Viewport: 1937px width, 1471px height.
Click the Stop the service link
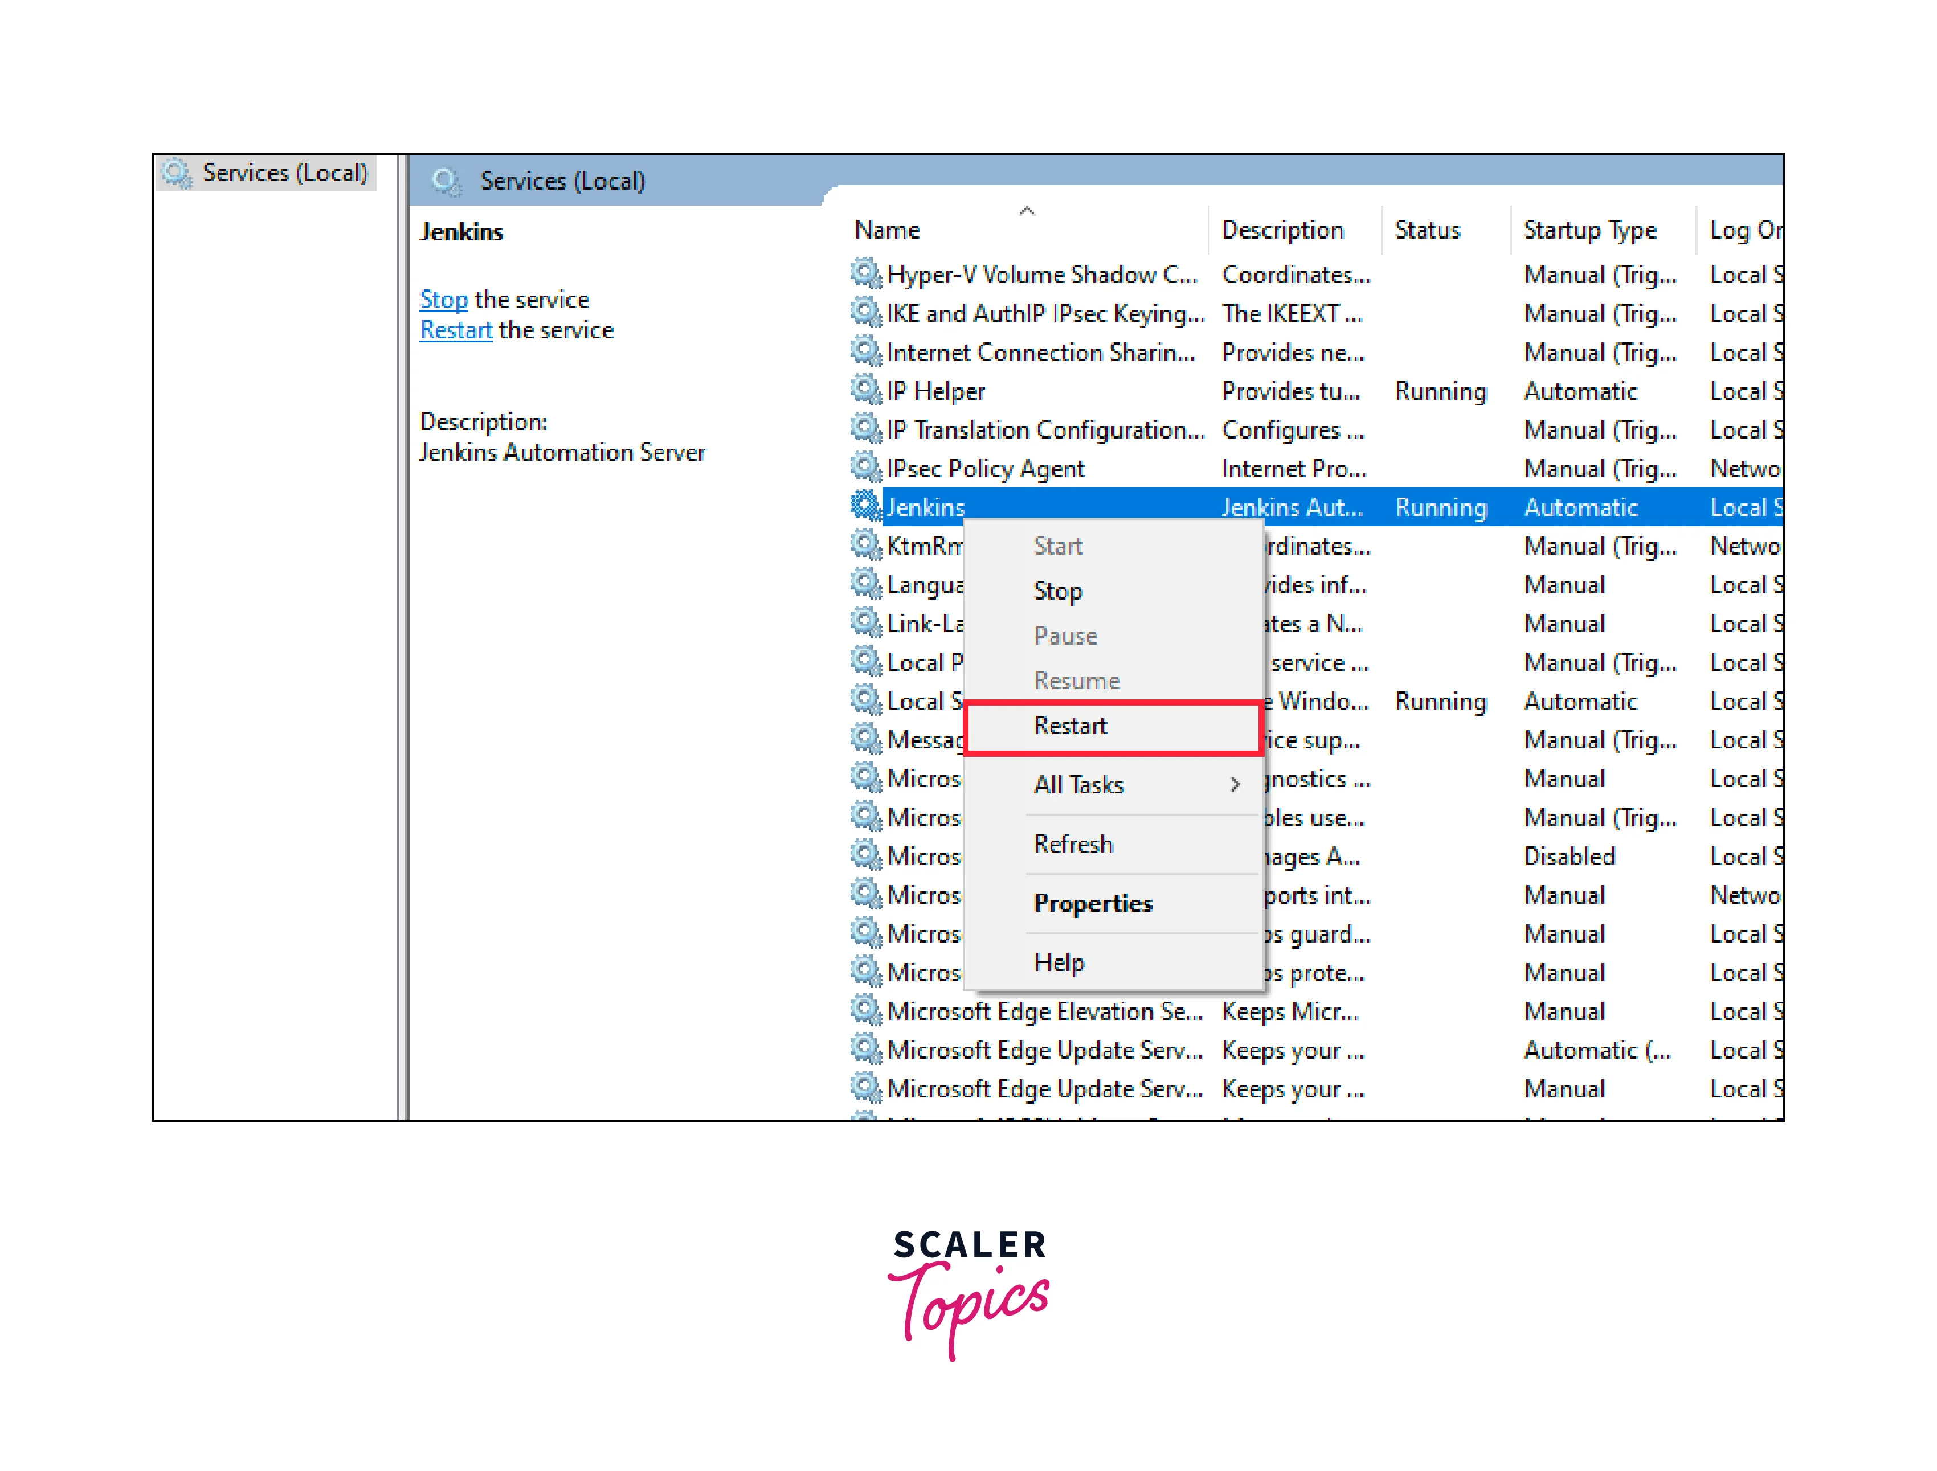coord(443,300)
